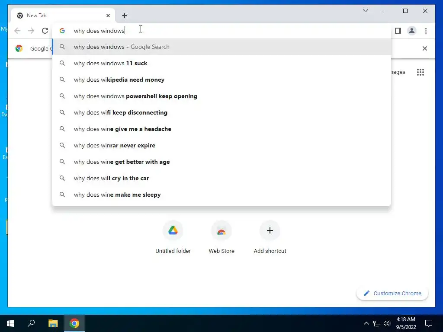Open a new tab with the plus icon
This screenshot has width=443, height=332.
[x=125, y=16]
